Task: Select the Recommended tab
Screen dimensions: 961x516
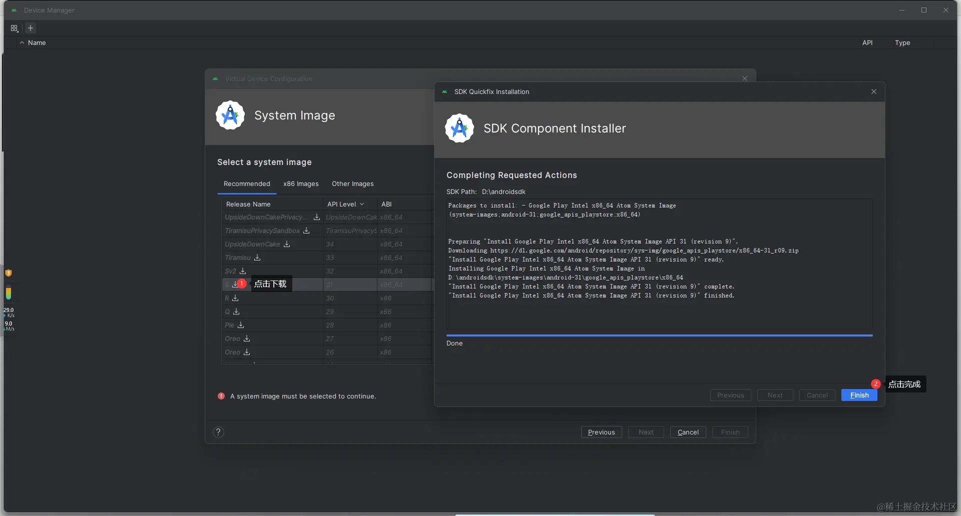Action: [x=247, y=184]
